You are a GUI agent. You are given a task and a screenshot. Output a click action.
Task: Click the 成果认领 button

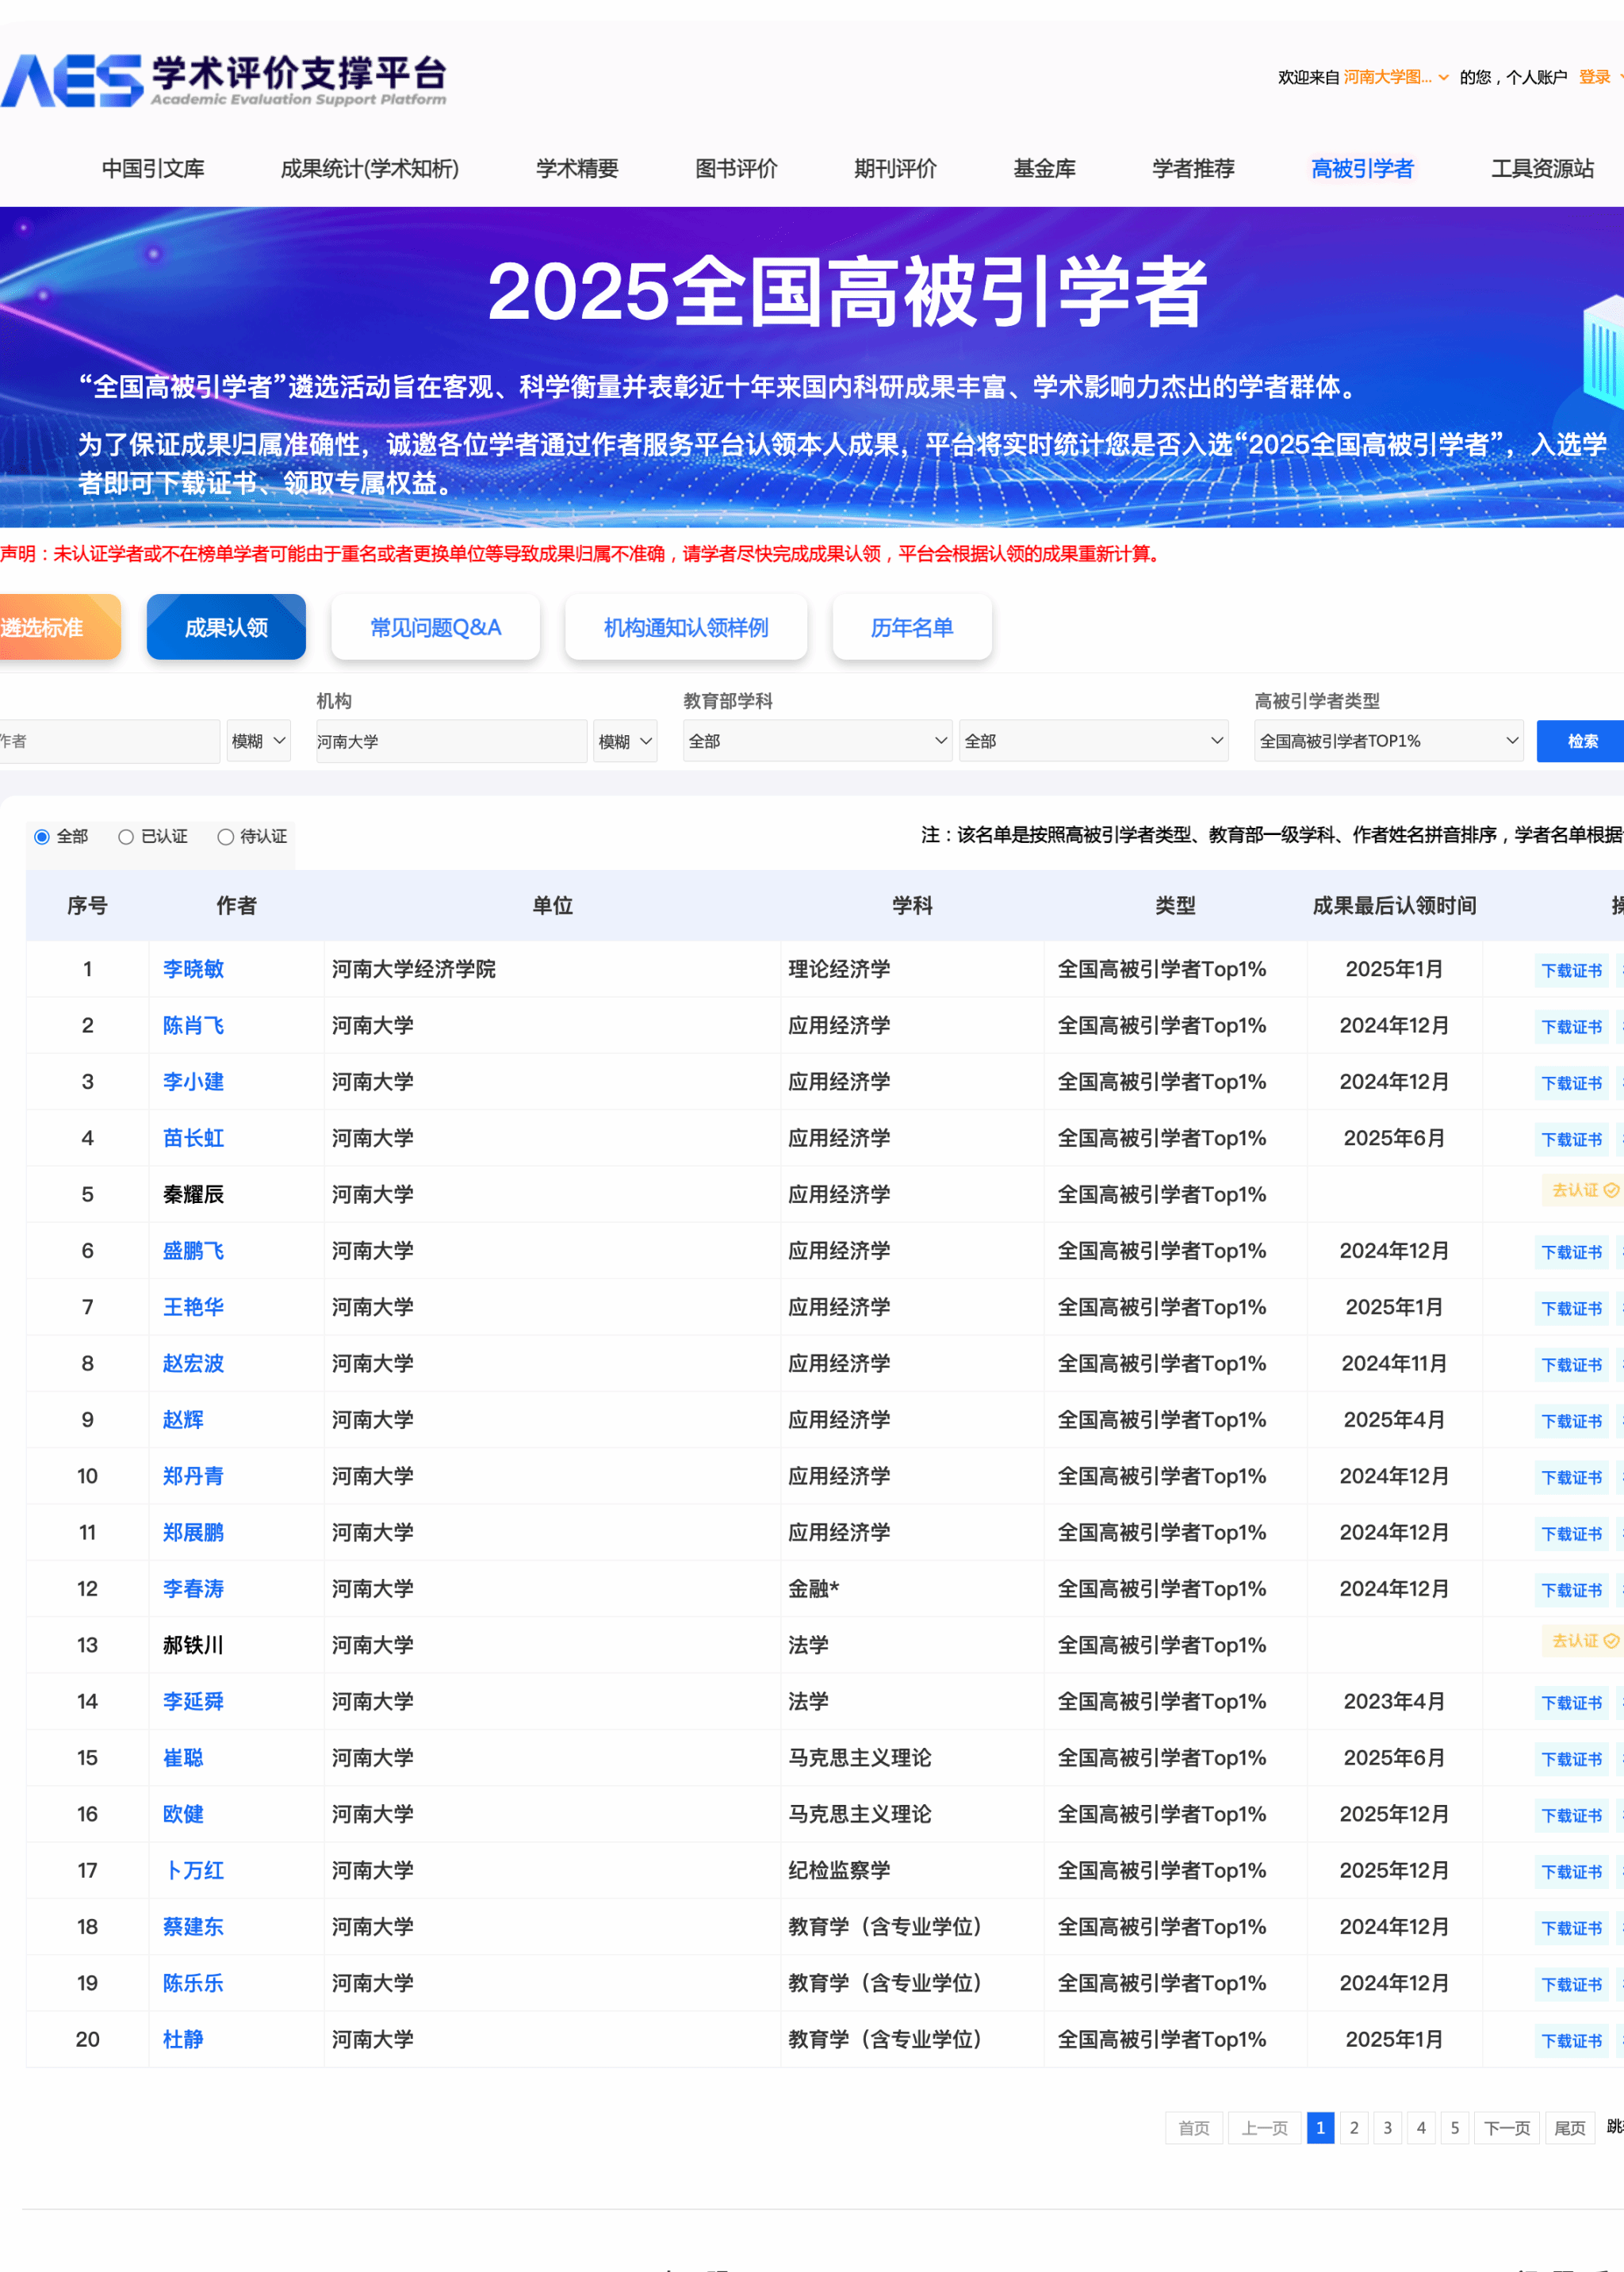[x=226, y=627]
